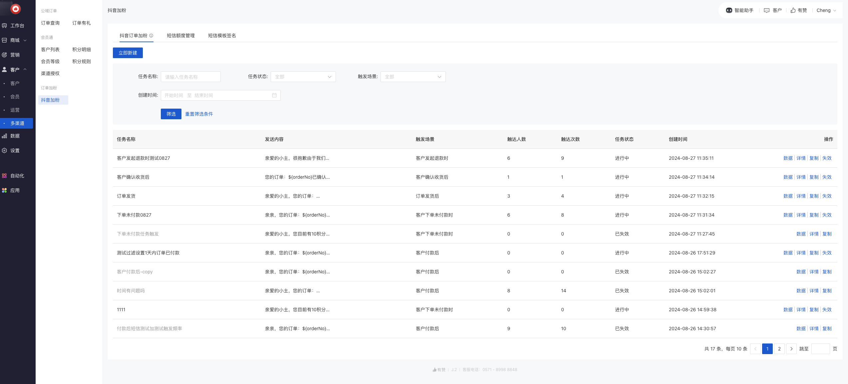
Task: Switch to 短信额度管理 tab
Action: 180,36
